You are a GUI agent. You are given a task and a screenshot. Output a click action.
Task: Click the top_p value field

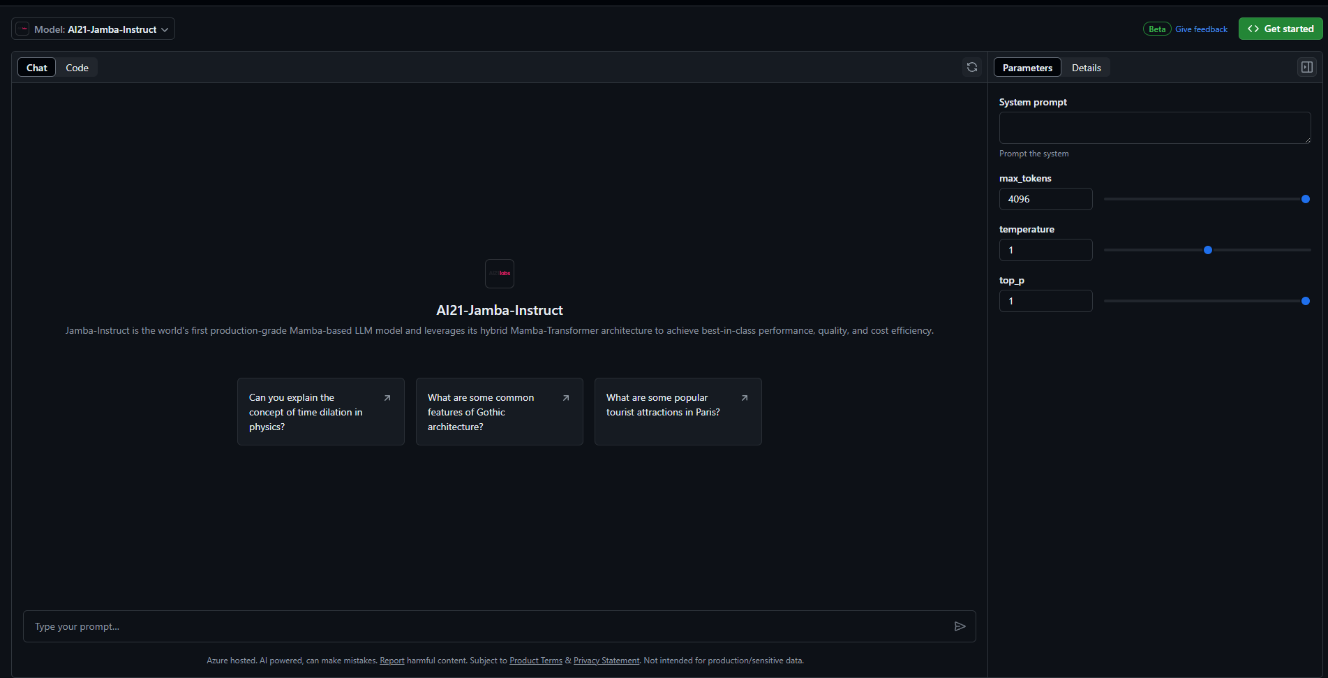click(1045, 301)
